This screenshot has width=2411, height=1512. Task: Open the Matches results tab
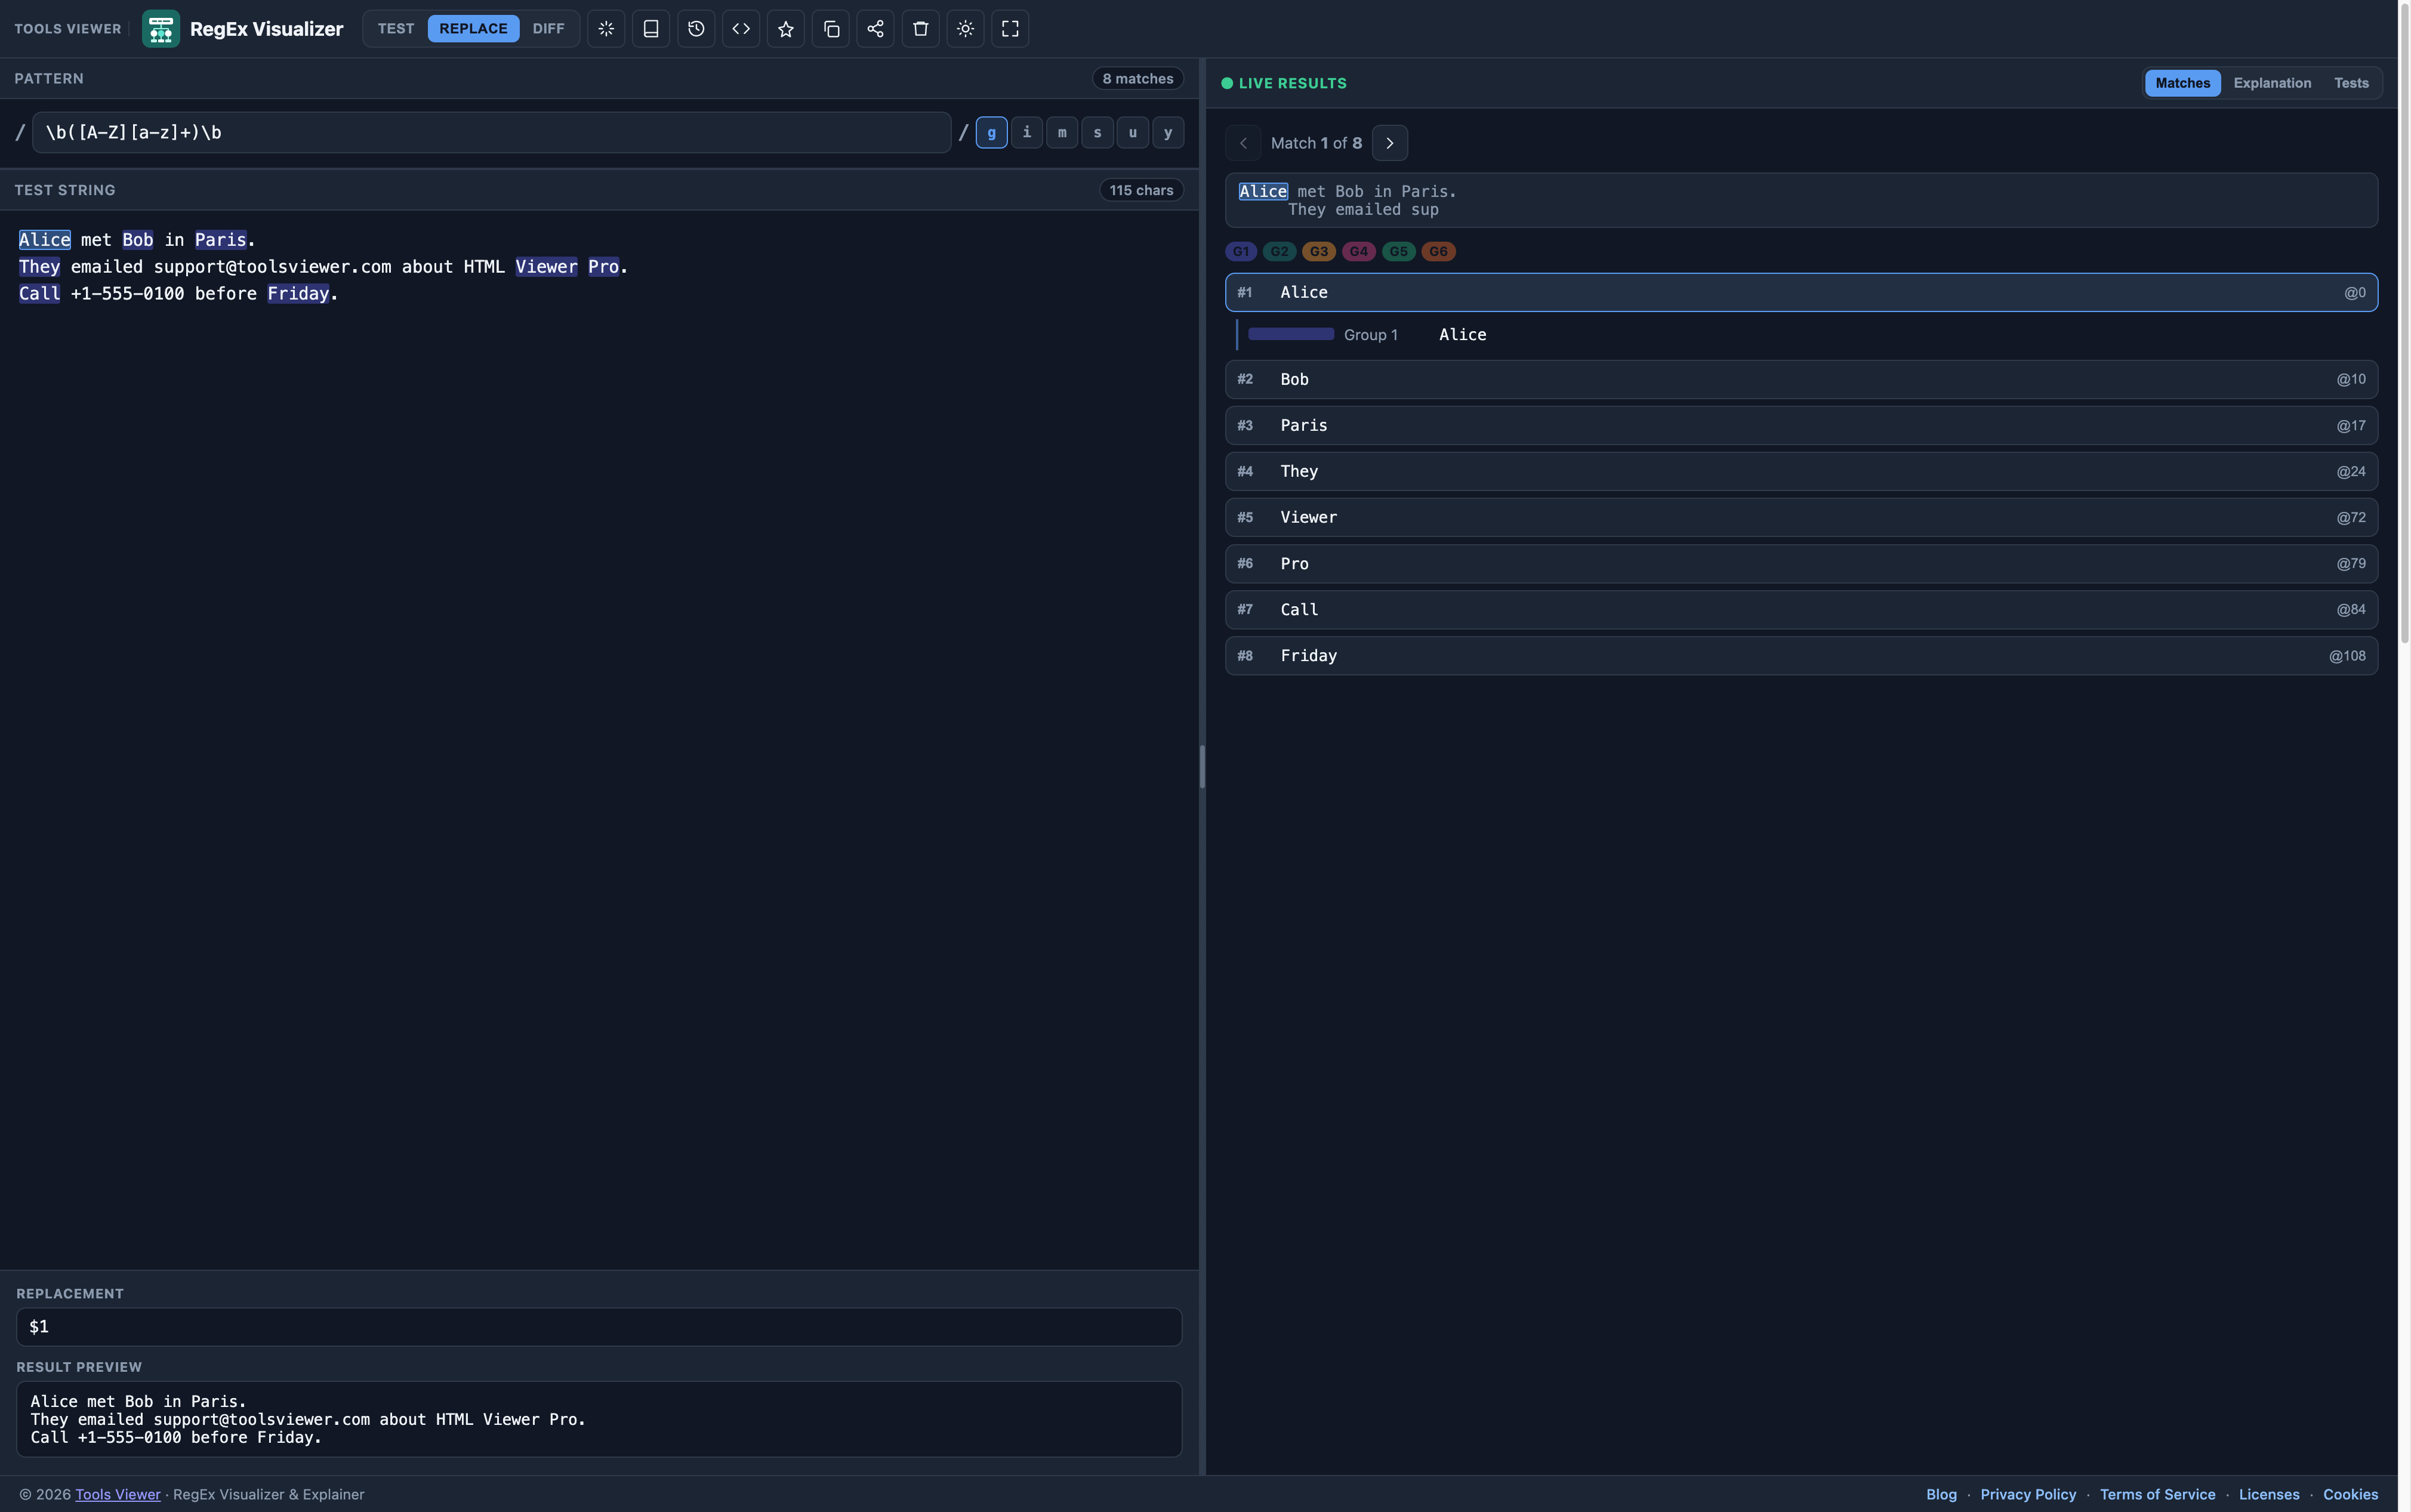tap(2183, 83)
